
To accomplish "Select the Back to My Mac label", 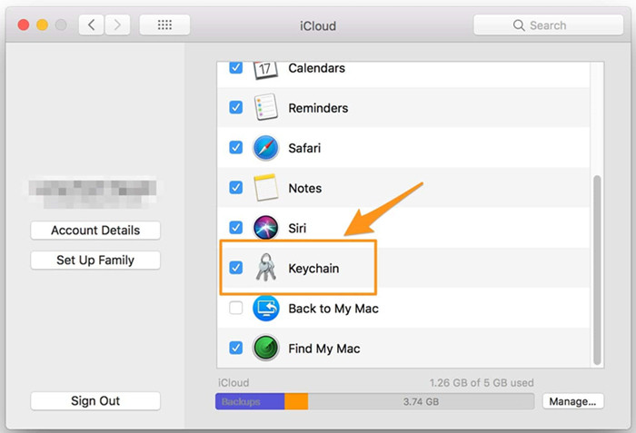I will point(333,309).
